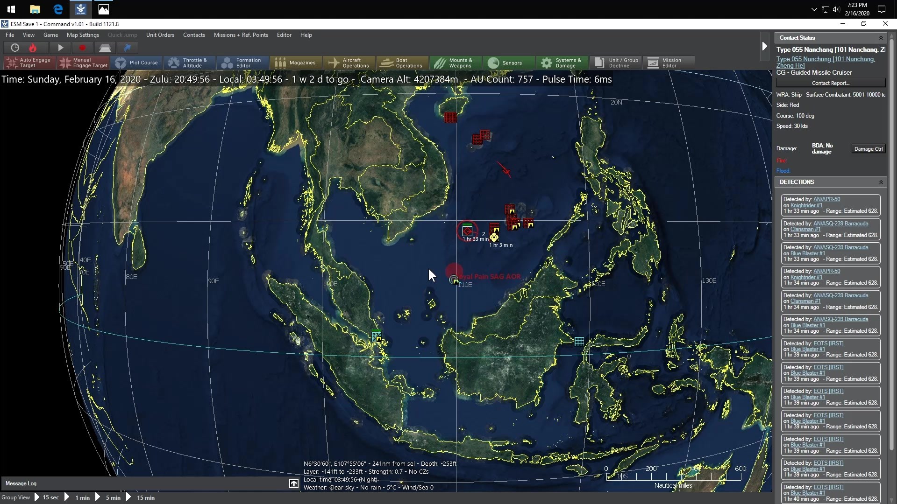Select the green unit near Singapore
Image resolution: width=897 pixels, height=504 pixels.
click(377, 336)
